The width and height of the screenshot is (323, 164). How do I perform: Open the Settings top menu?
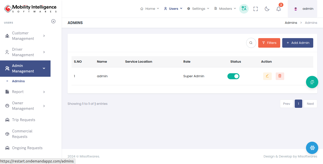click(198, 9)
